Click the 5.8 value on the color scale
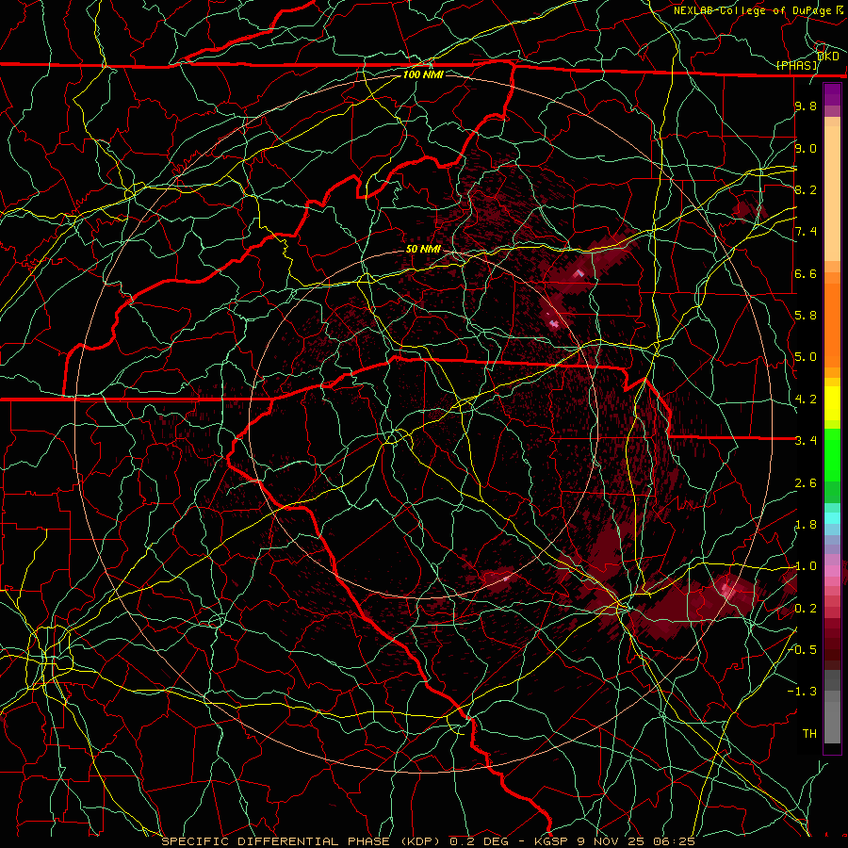 [806, 316]
